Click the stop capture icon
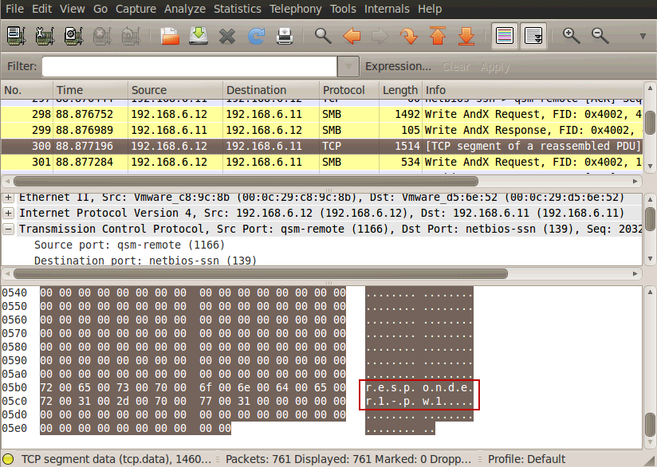Viewport: 657px width, 467px height. [x=102, y=36]
